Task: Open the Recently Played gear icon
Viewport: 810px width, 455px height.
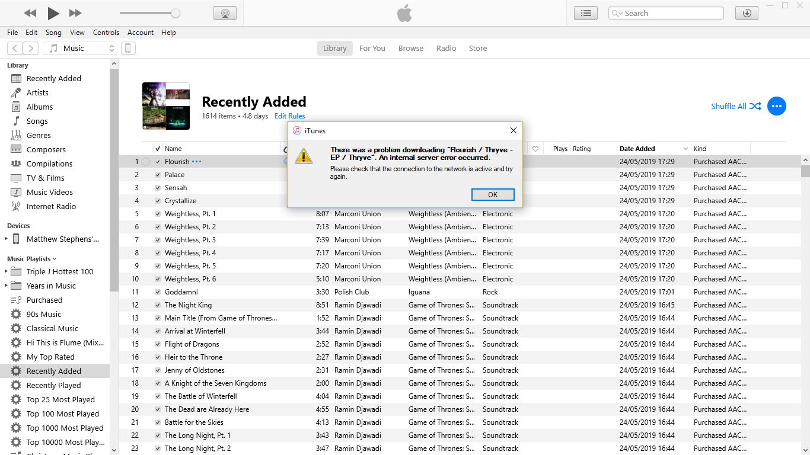Action: tap(16, 385)
